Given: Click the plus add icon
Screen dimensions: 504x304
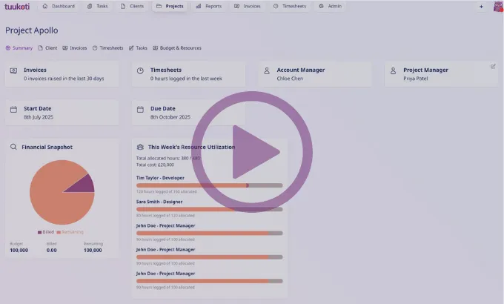Looking at the screenshot, I should 481,7.
